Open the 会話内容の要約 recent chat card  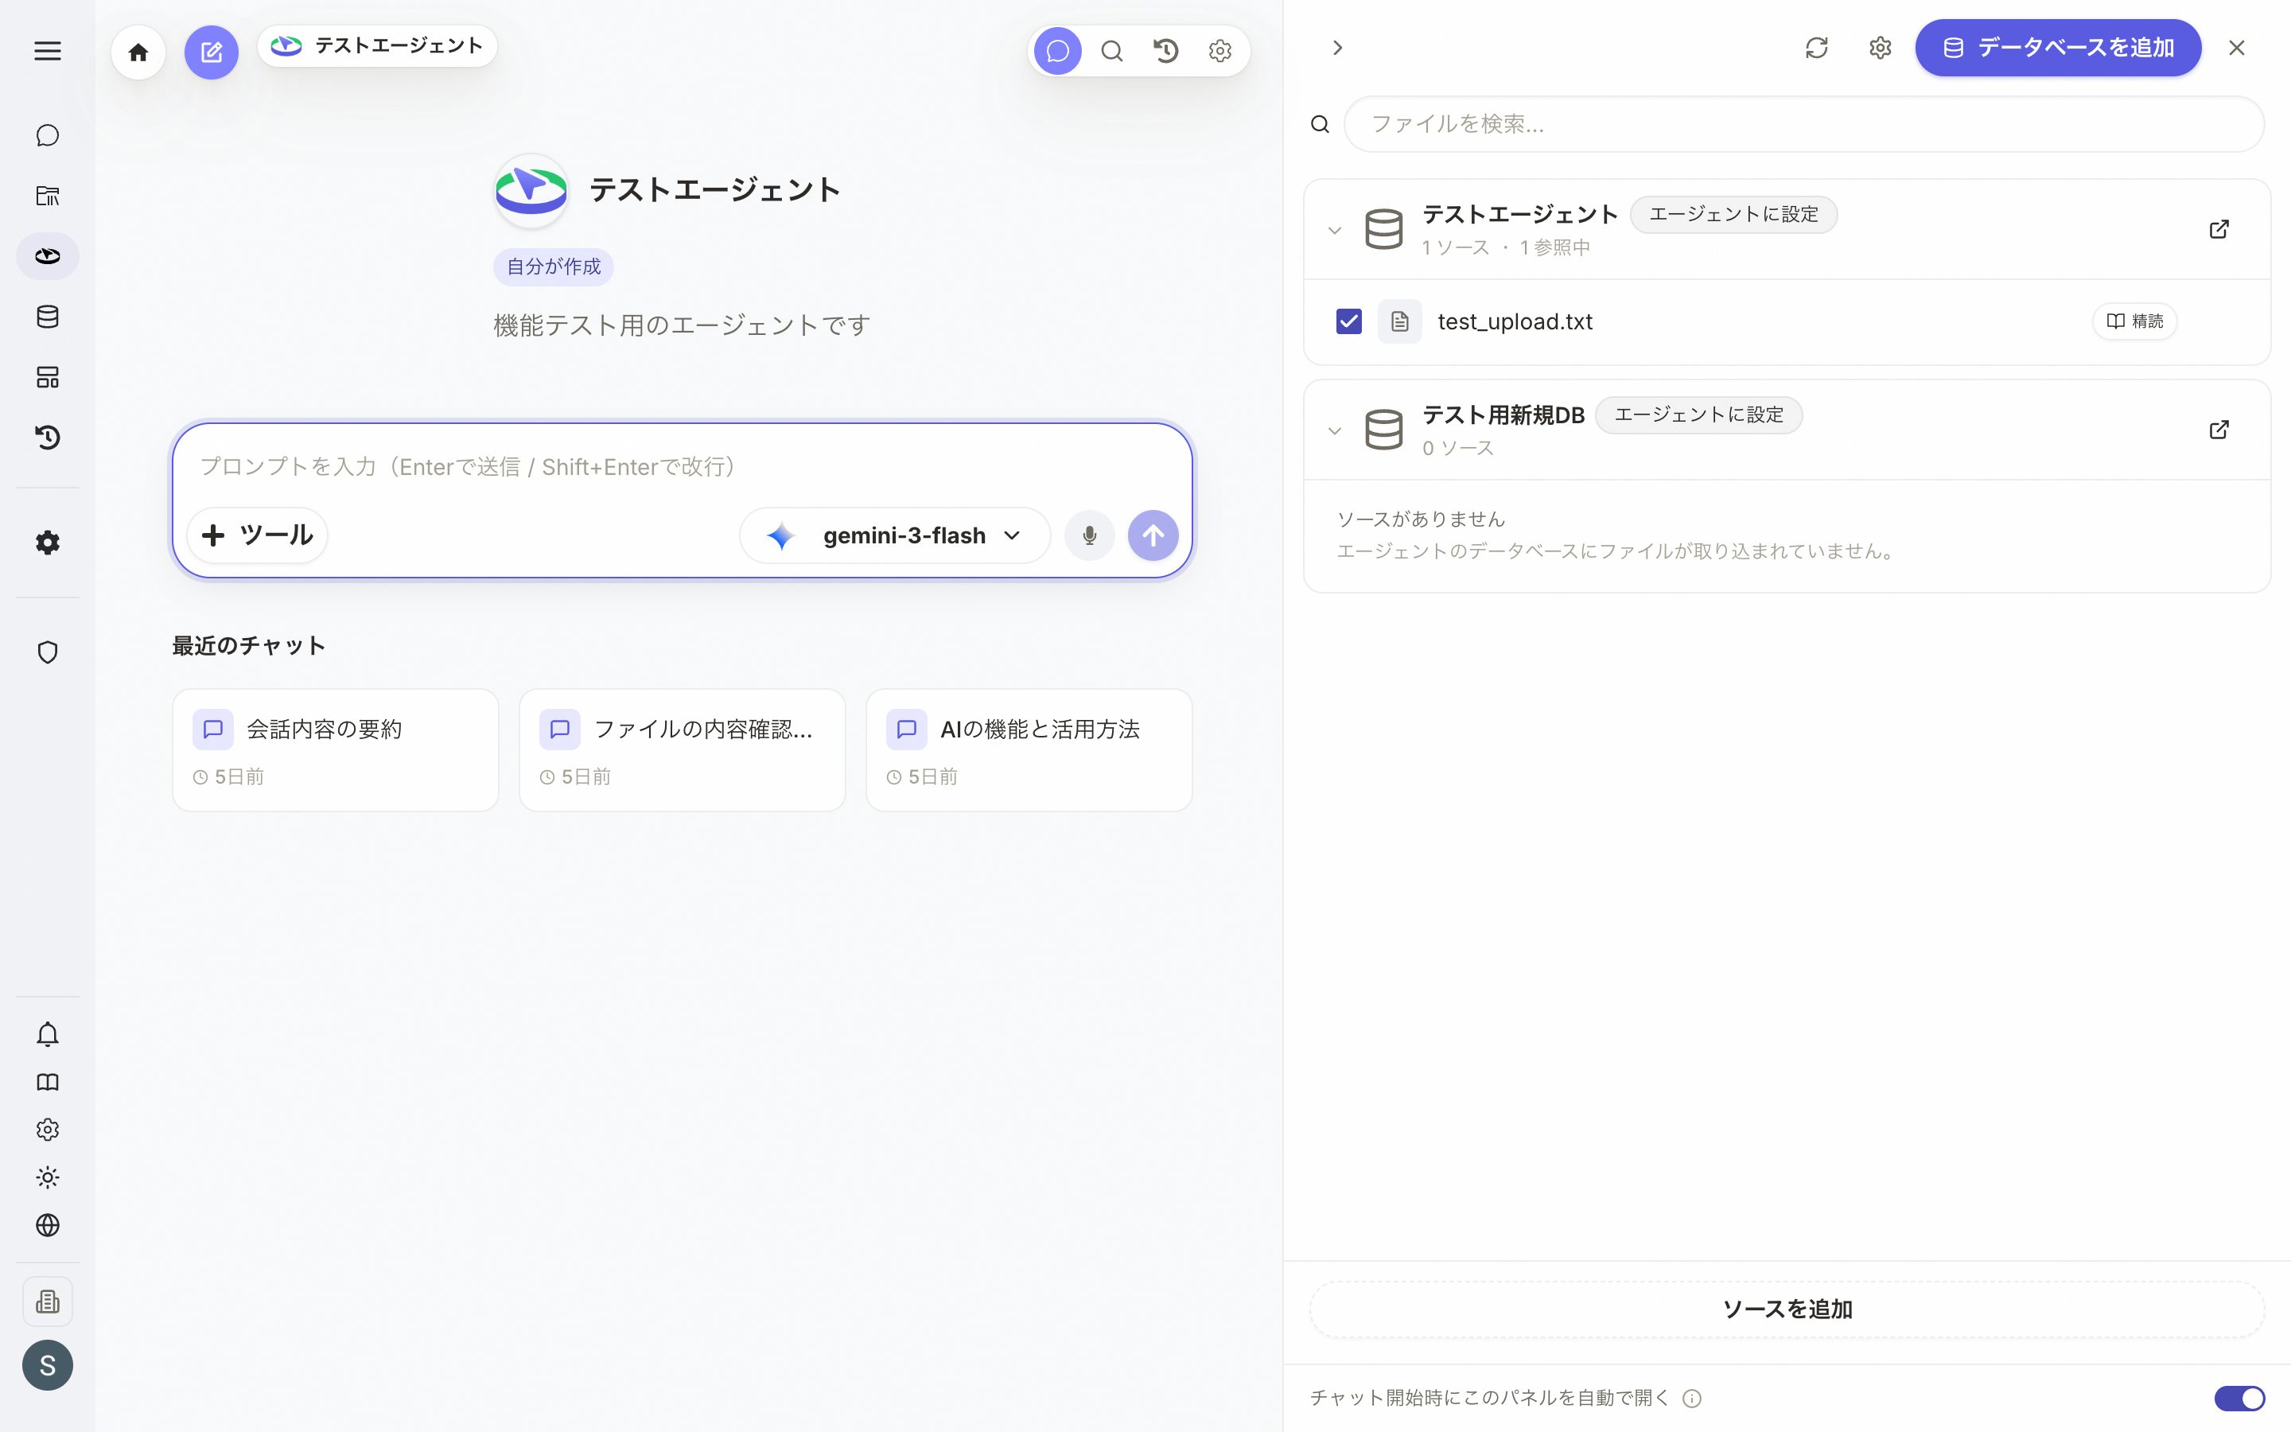point(335,750)
